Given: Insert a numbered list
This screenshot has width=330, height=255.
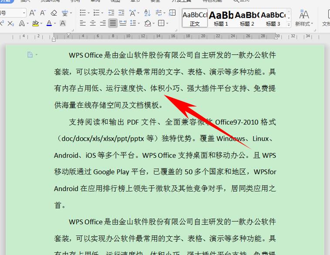Looking at the screenshot, I should click(x=96, y=13).
